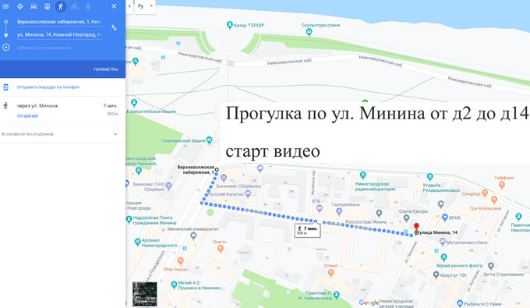Image resolution: width=530 pixels, height=308 pixels.
Task: Open ПО ШАГАМ step-by-step directions
Action: (x=27, y=116)
